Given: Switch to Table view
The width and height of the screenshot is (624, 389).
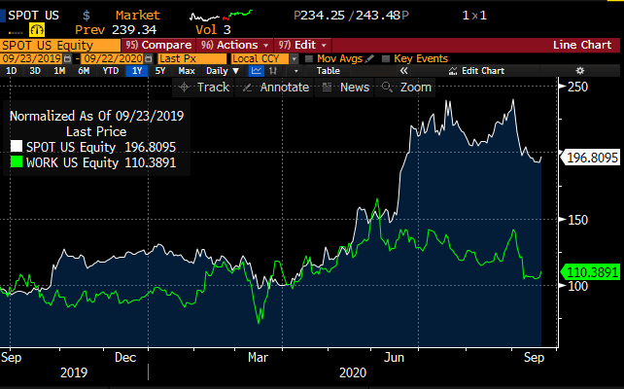Looking at the screenshot, I should pyautogui.click(x=328, y=71).
